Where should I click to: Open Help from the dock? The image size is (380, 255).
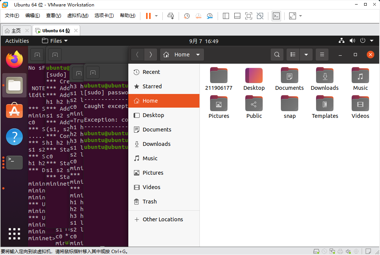(14, 137)
